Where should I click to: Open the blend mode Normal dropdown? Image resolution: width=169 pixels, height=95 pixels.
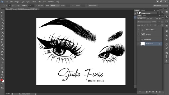click(x=144, y=22)
